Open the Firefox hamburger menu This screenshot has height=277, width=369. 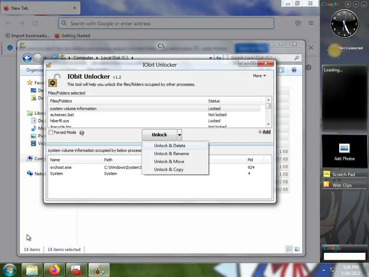311,23
